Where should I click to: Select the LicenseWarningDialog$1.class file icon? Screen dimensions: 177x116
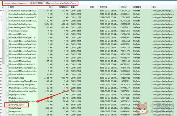coord(8,81)
